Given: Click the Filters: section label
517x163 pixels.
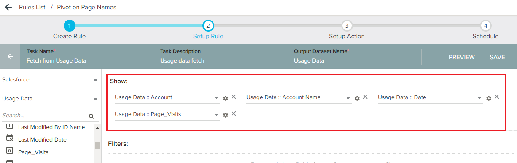Looking at the screenshot, I should coord(118,144).
